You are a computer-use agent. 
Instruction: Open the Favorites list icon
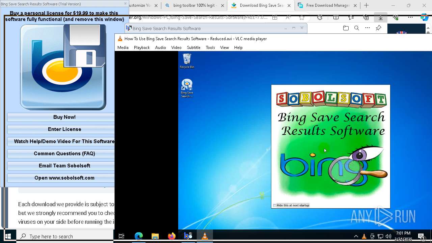click(351, 18)
